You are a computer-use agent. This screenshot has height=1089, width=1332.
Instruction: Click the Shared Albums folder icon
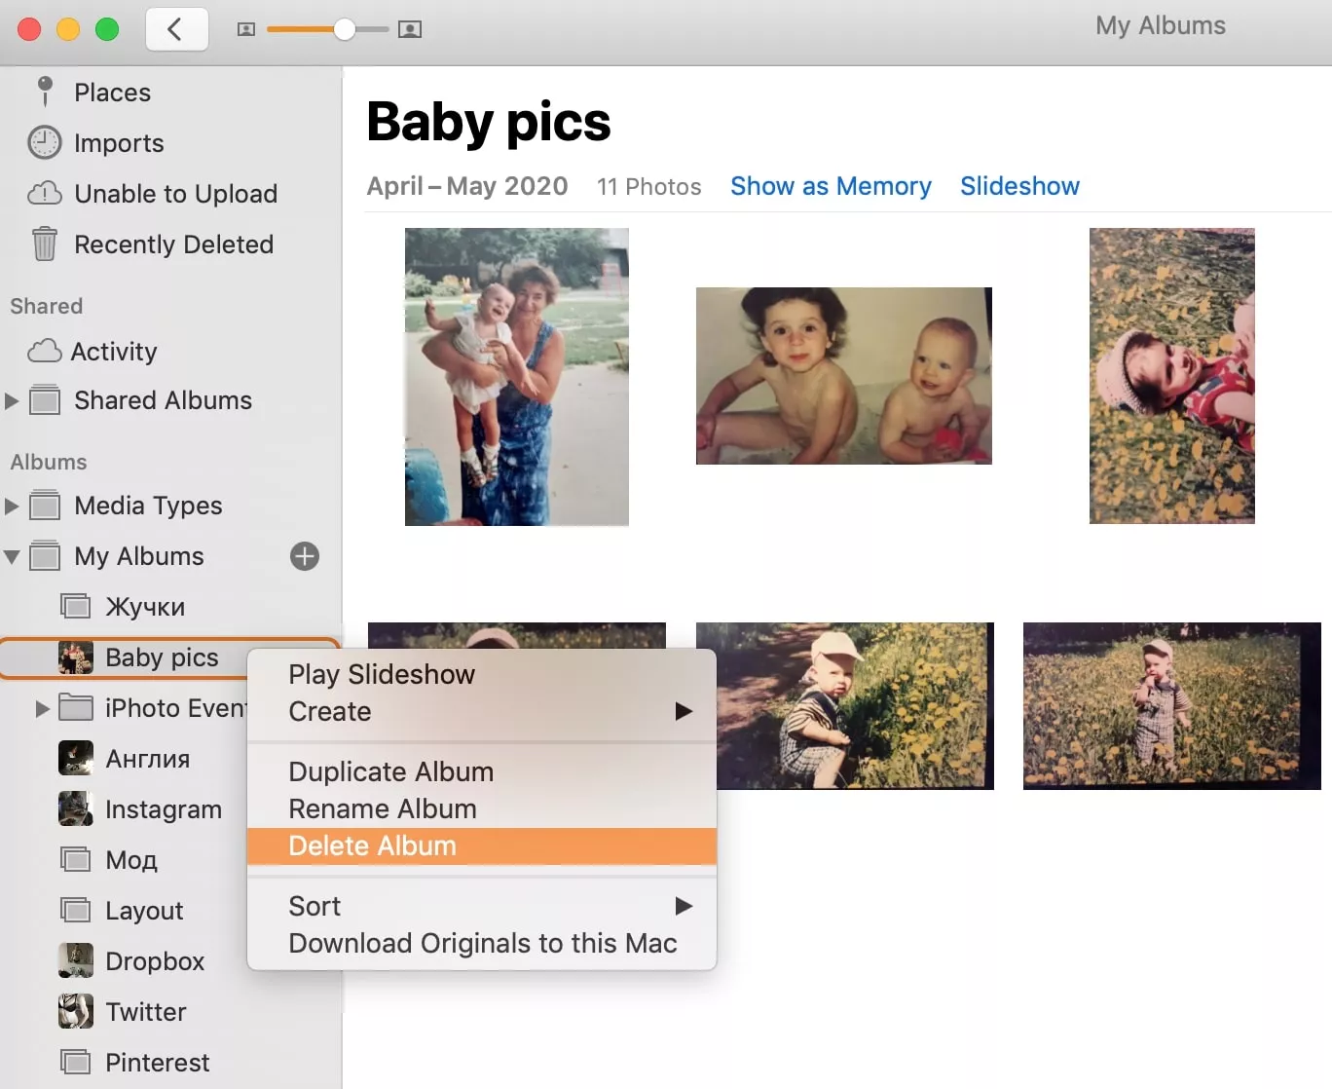coord(45,400)
